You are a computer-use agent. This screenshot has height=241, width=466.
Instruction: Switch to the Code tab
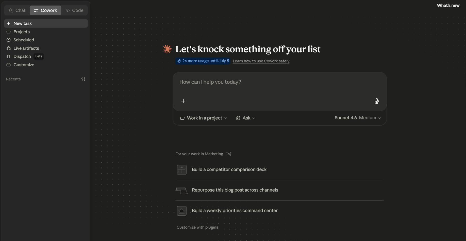[74, 10]
